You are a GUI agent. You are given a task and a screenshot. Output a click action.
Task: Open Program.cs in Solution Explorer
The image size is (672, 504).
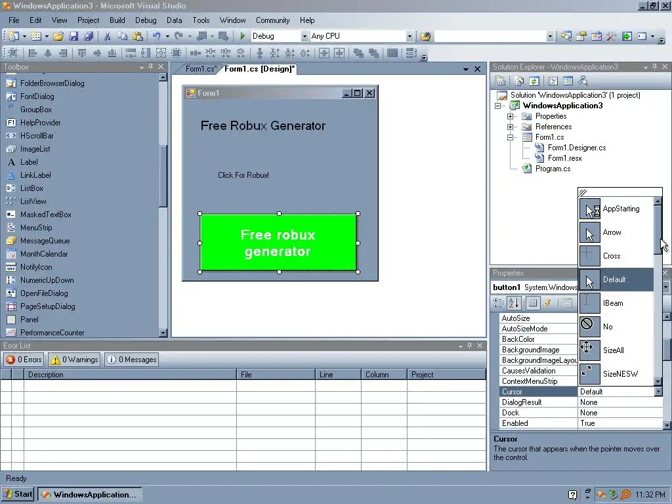(553, 169)
